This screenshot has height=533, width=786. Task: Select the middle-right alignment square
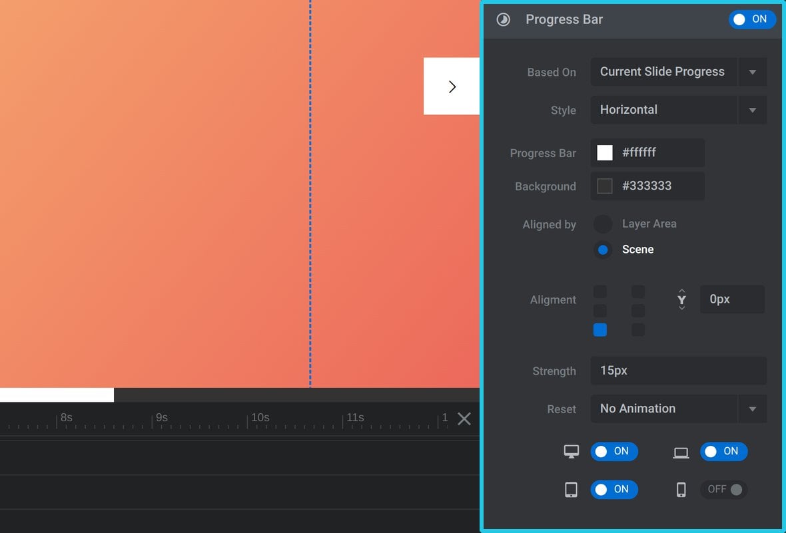(638, 311)
